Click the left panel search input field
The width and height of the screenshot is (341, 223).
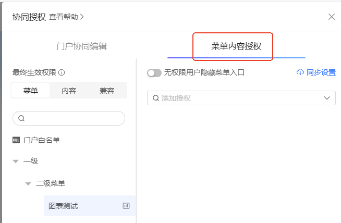73,118
